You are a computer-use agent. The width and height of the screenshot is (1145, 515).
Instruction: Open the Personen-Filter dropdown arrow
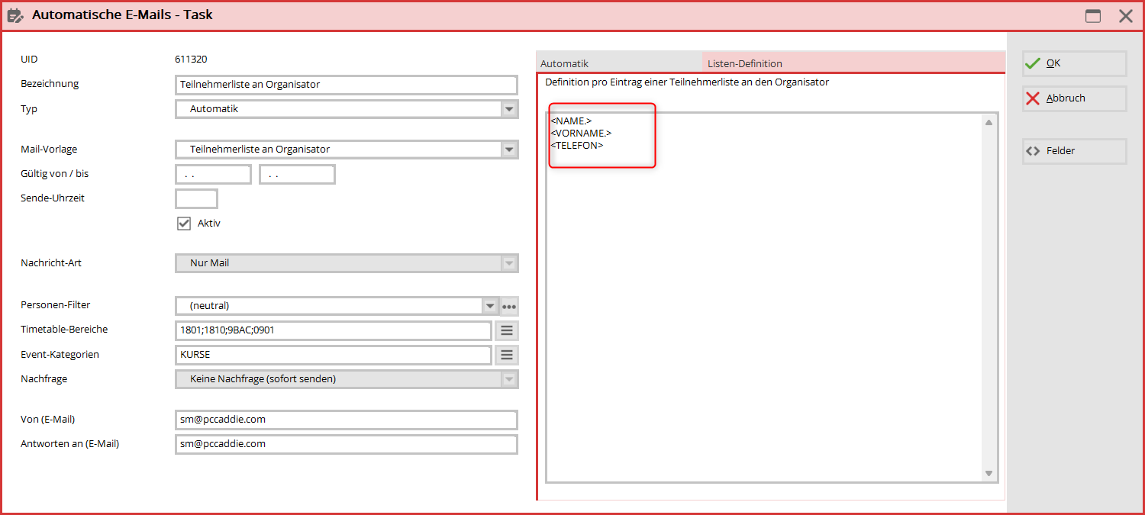click(490, 306)
